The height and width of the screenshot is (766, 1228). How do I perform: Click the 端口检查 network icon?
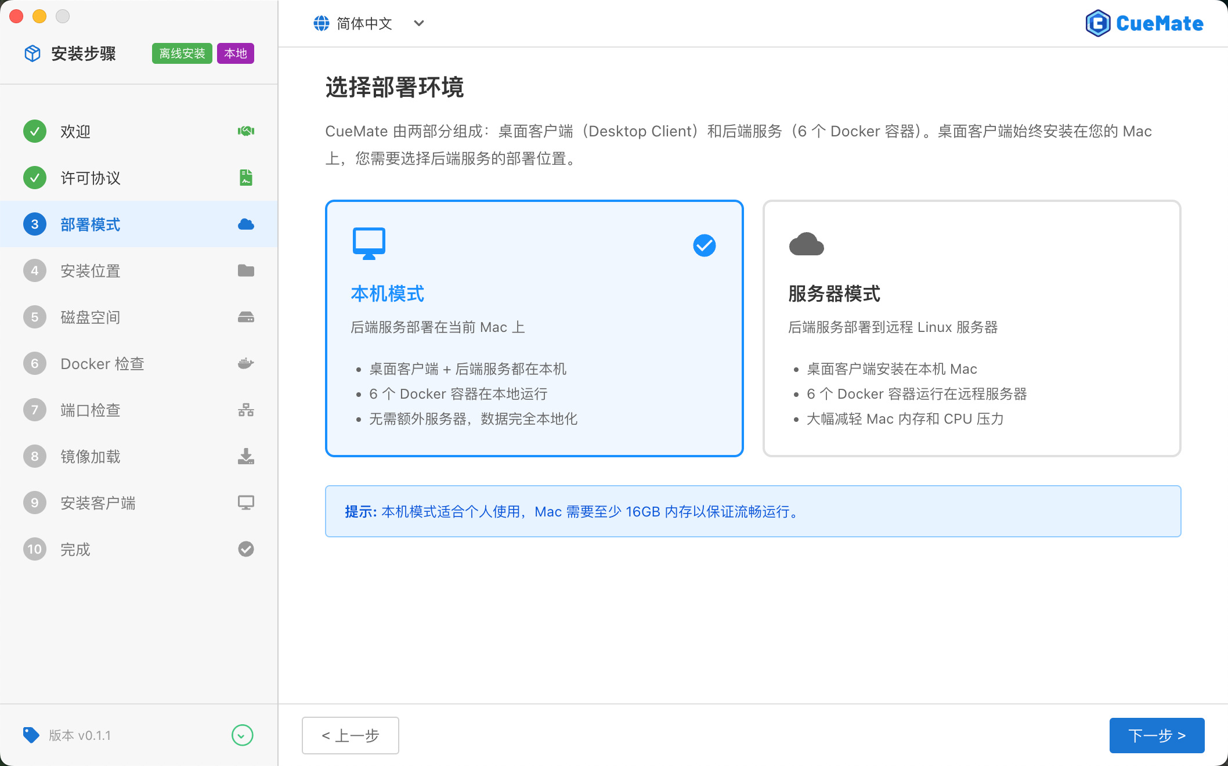[x=246, y=410]
